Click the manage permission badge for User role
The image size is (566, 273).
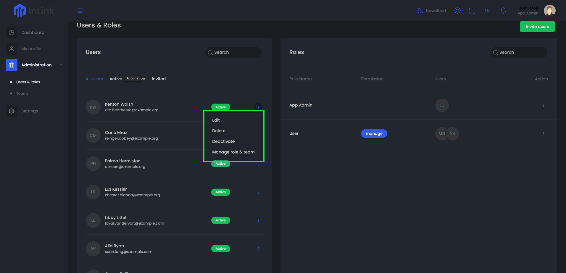pos(374,133)
